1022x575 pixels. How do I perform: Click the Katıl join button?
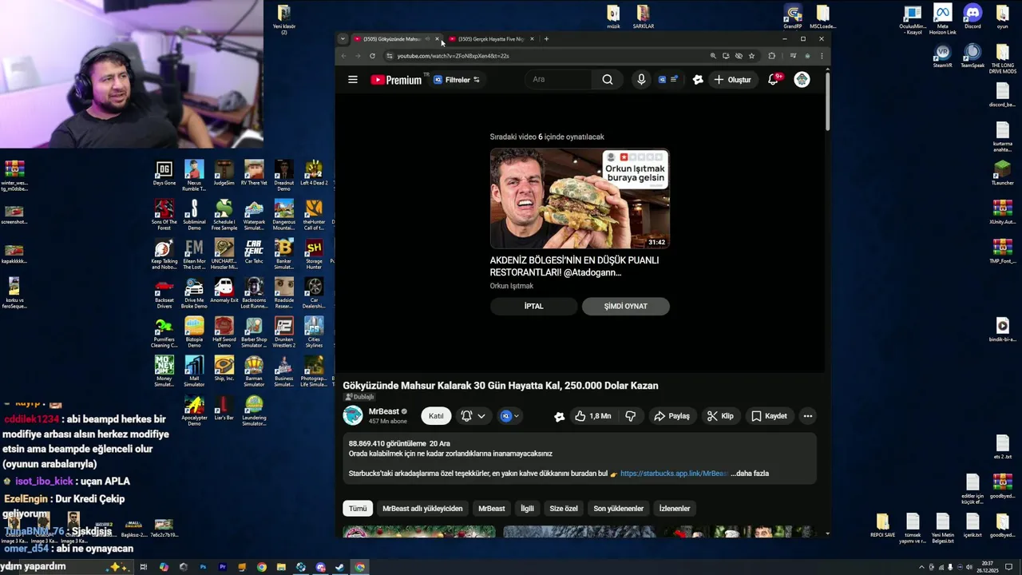tap(436, 416)
